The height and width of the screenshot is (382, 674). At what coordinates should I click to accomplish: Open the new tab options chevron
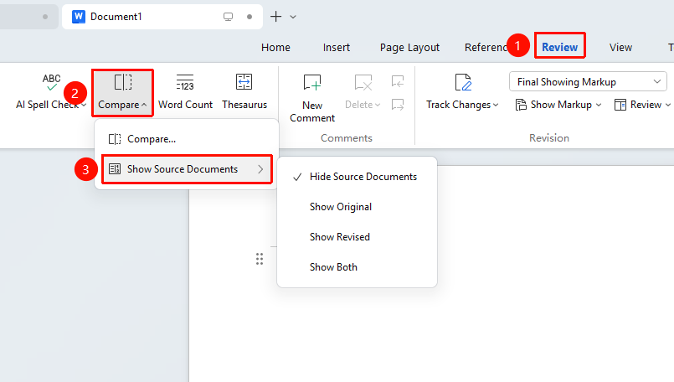(x=293, y=18)
